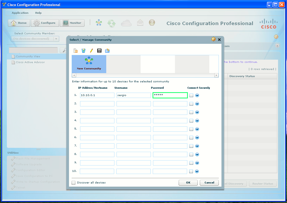Click the Password field in row 10
Screen dimensions: 287x203
pos(170,171)
